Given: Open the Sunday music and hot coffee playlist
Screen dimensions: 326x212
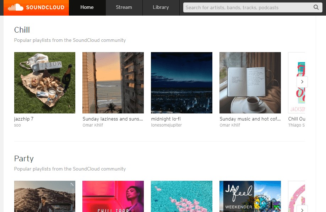Looking at the screenshot, I should pos(250,83).
